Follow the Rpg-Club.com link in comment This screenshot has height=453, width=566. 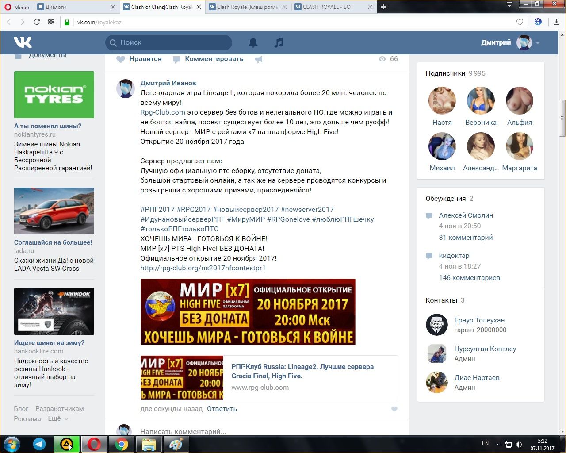(163, 112)
